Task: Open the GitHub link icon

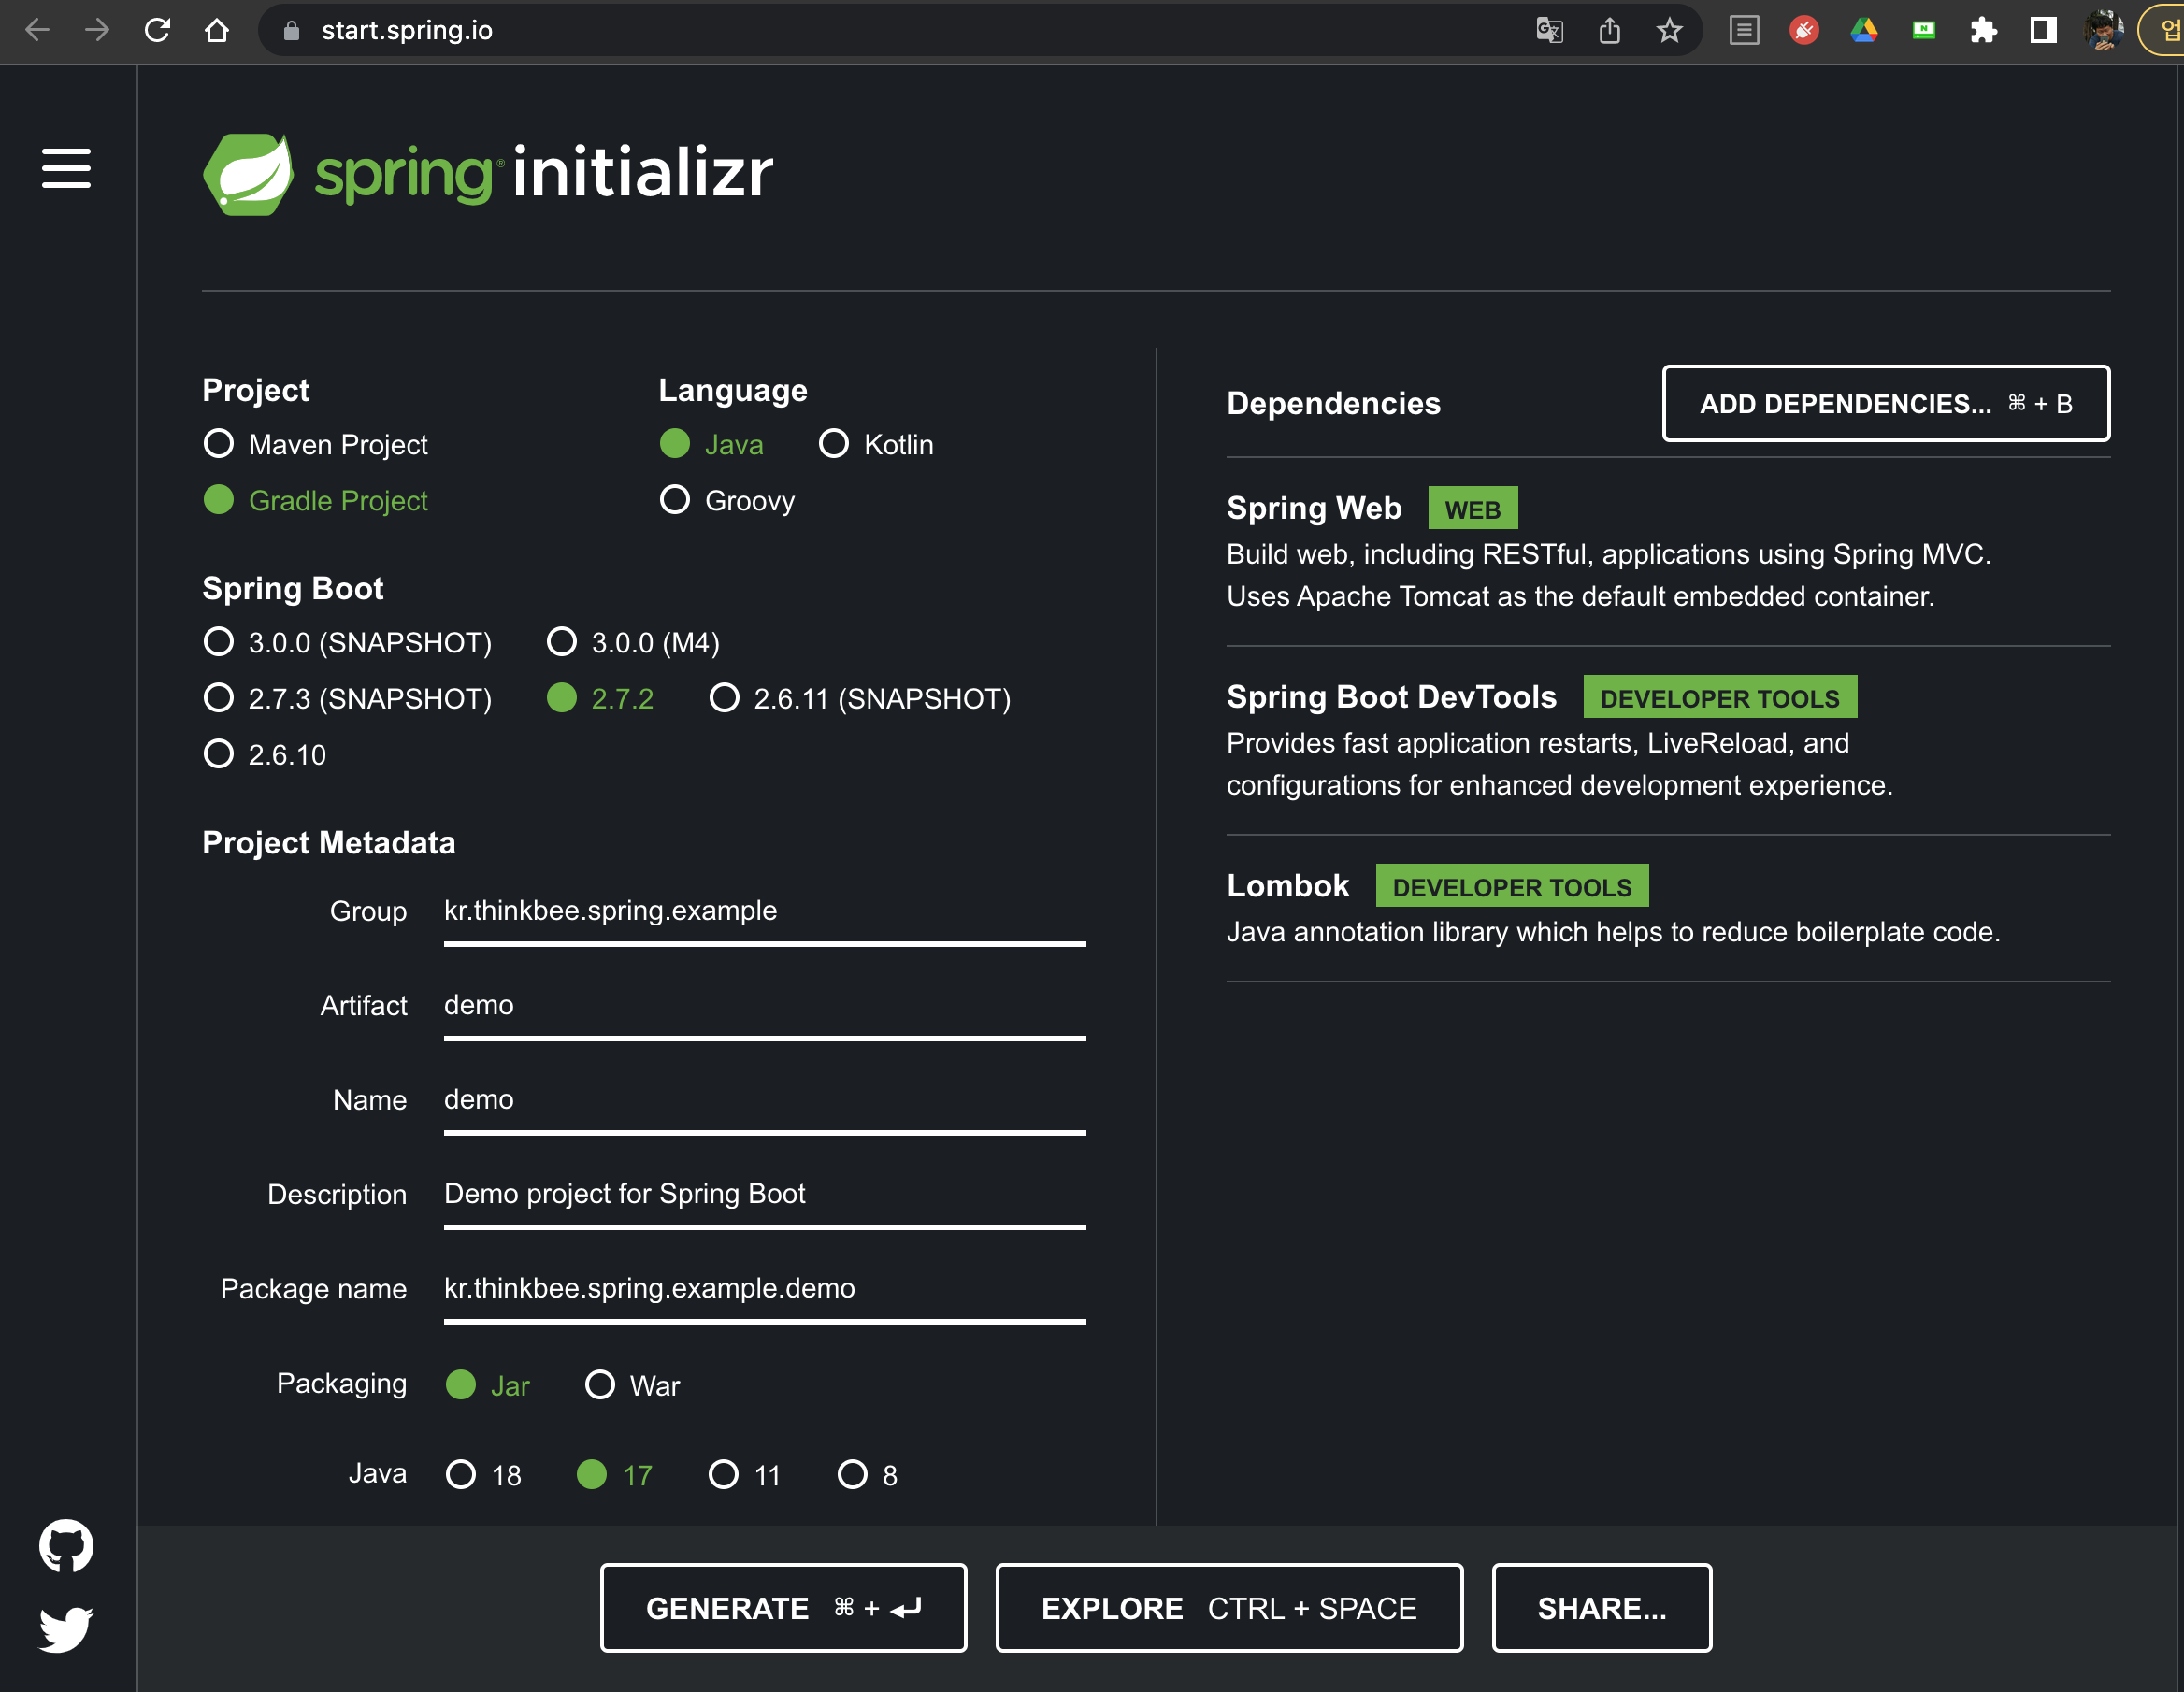Action: (x=66, y=1546)
